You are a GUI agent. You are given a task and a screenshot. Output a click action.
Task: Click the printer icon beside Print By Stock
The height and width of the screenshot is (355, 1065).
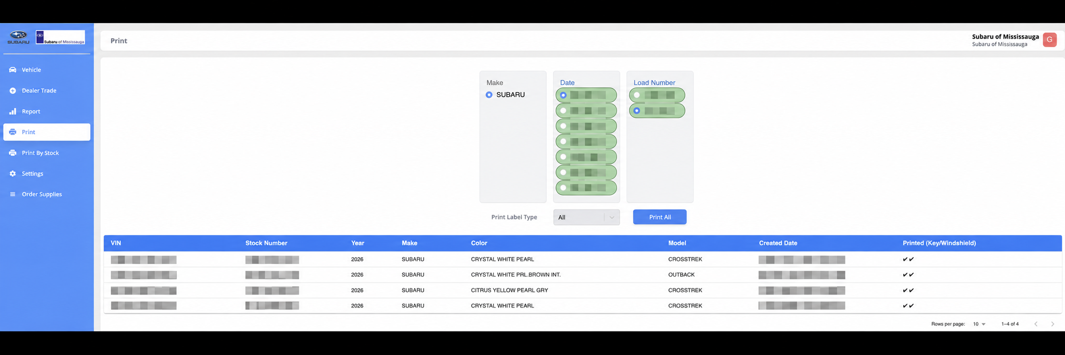click(x=13, y=153)
